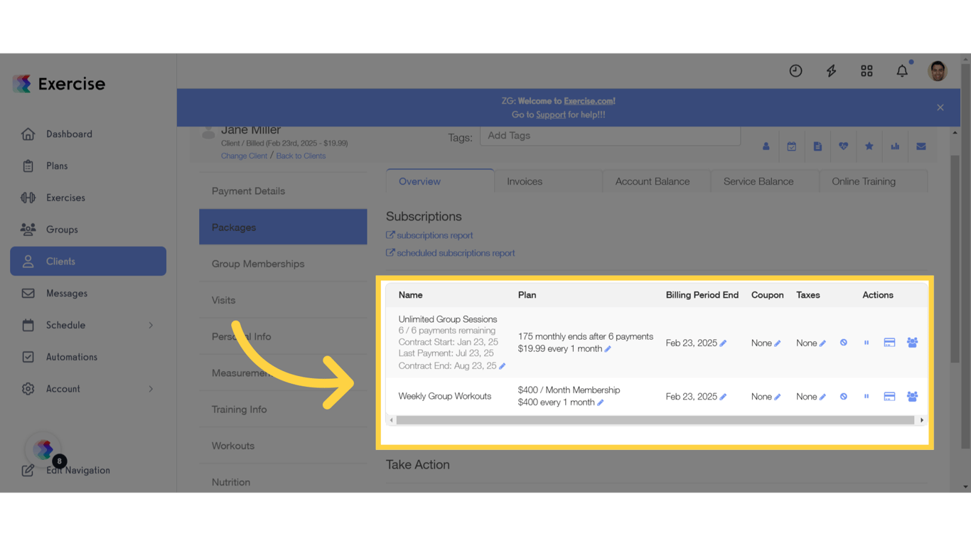Click the calendar check icon for Jane Miller
This screenshot has width=971, height=546.
792,146
